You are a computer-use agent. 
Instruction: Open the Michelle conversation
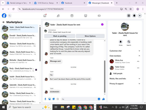pyautogui.click(x=20, y=61)
